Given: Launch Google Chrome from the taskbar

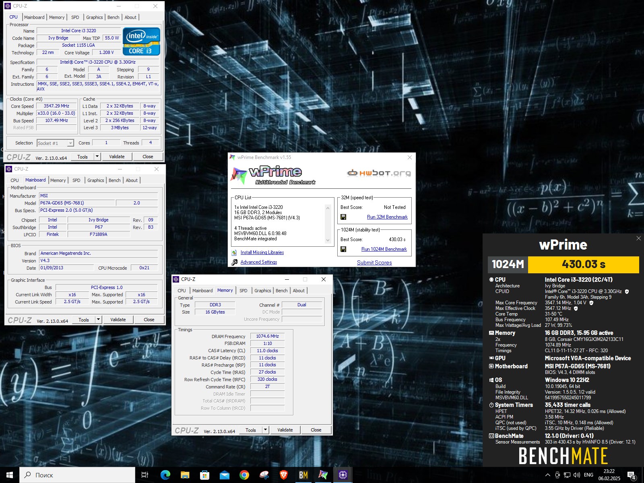Looking at the screenshot, I should click(x=244, y=475).
